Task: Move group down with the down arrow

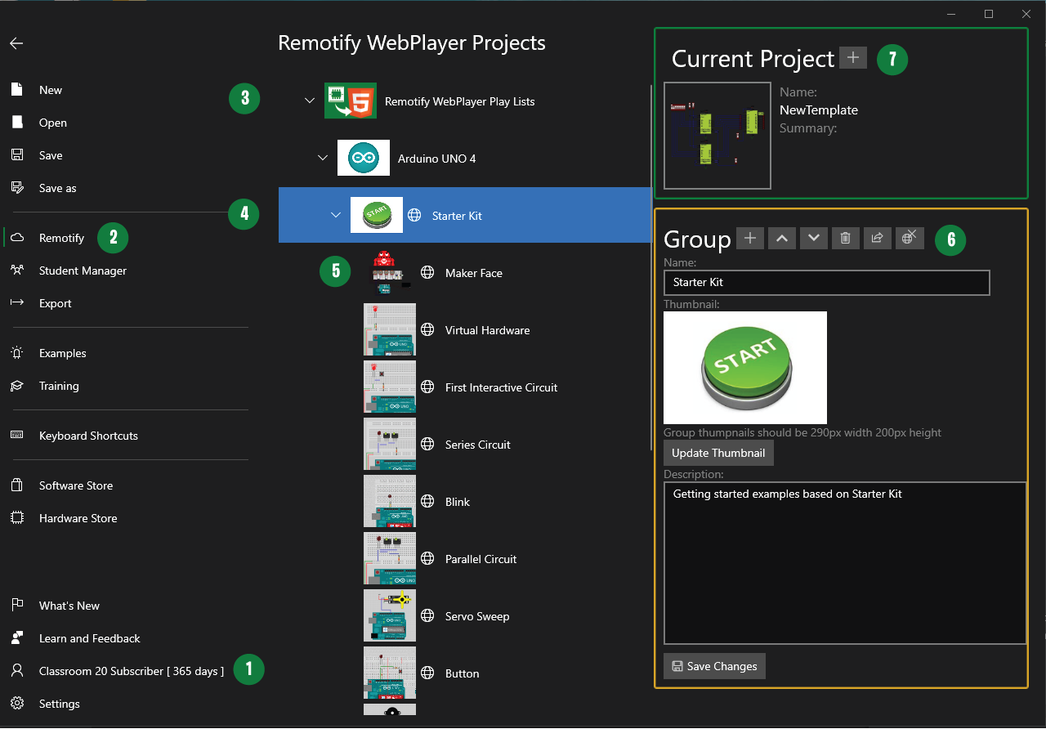Action: tap(813, 238)
